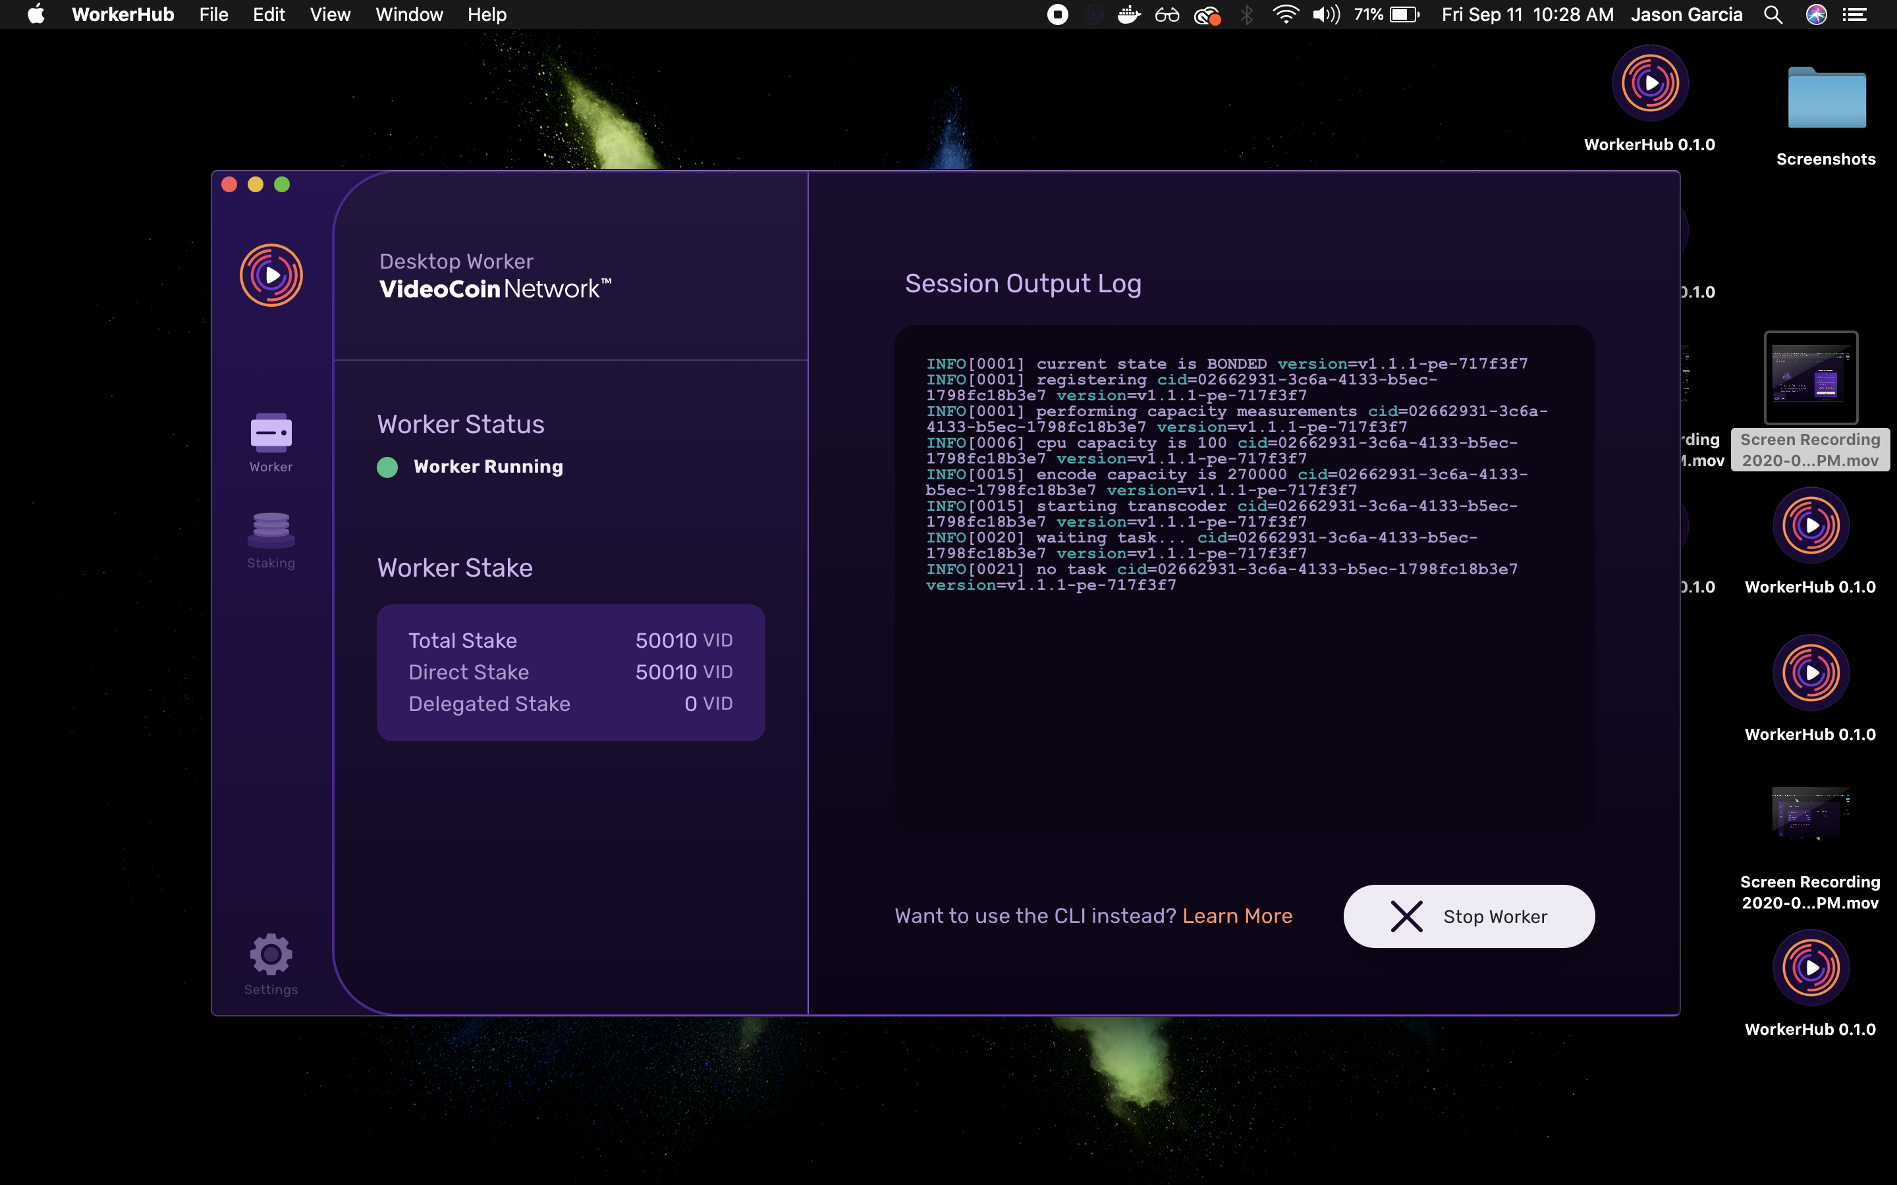
Task: Select WorkerHub 0.1.0 icon next to Screenshots folder
Action: click(x=1649, y=98)
